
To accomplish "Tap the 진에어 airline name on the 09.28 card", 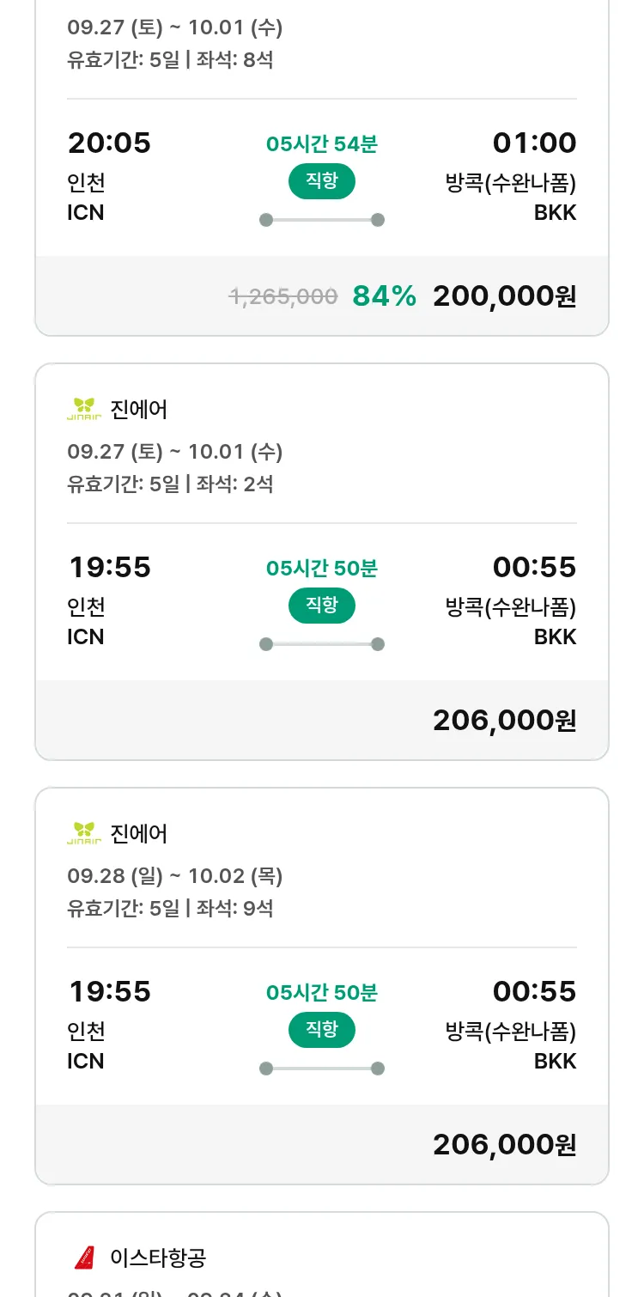I will coord(139,834).
